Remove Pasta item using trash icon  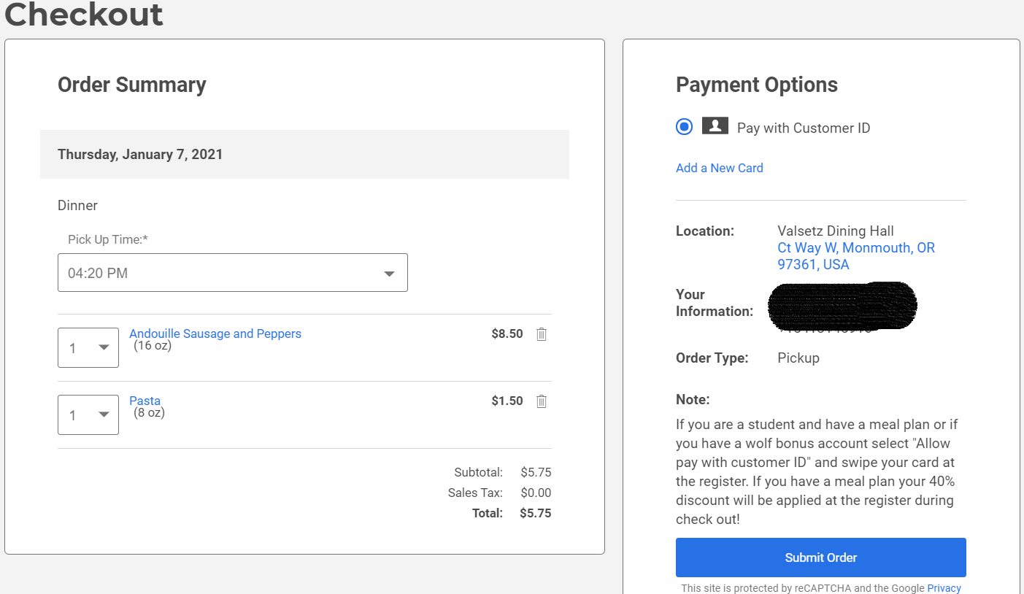(542, 401)
